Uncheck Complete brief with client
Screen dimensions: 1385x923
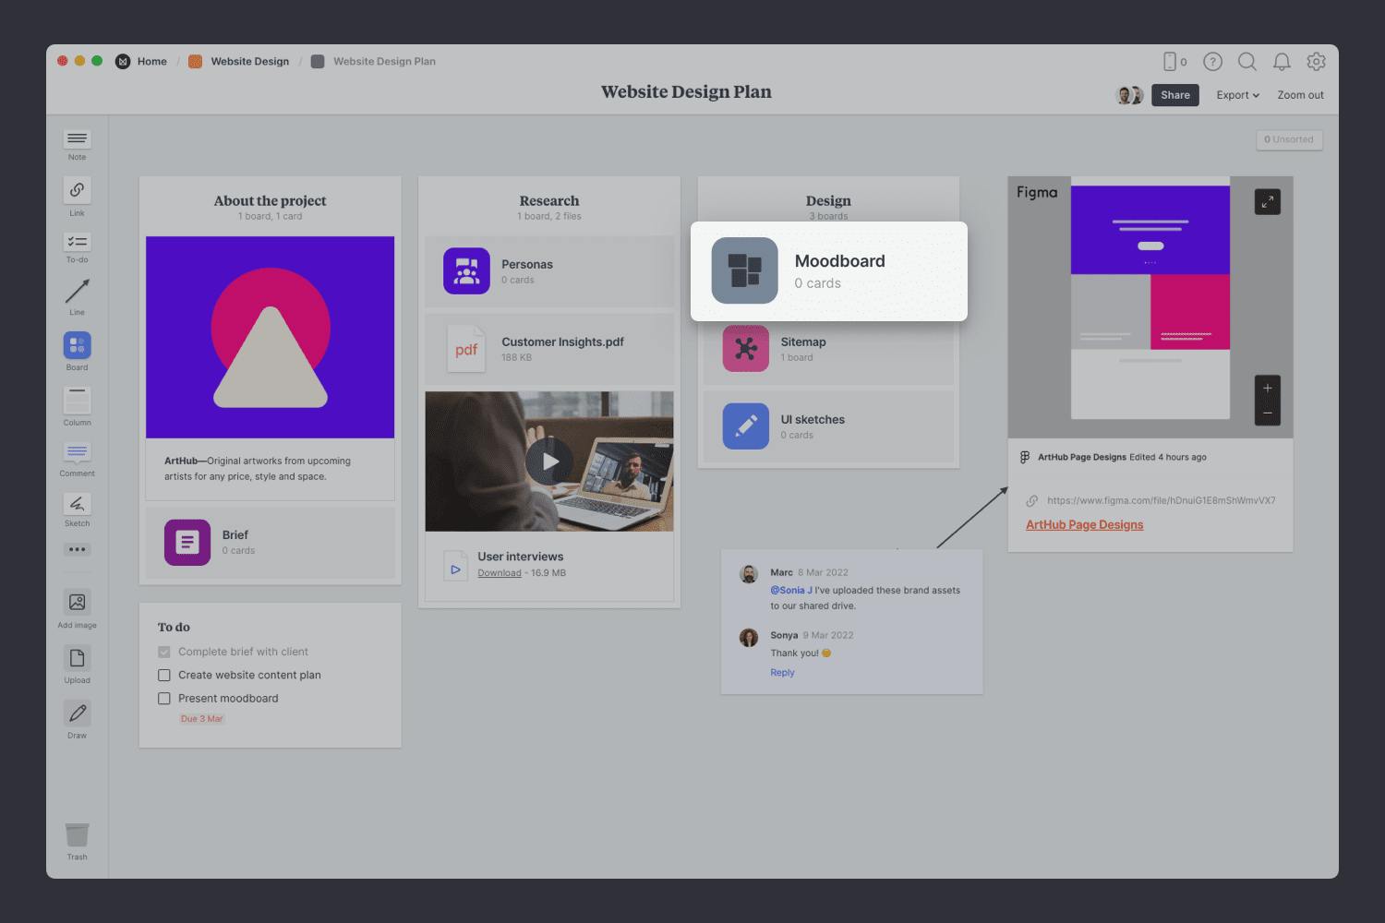point(164,652)
